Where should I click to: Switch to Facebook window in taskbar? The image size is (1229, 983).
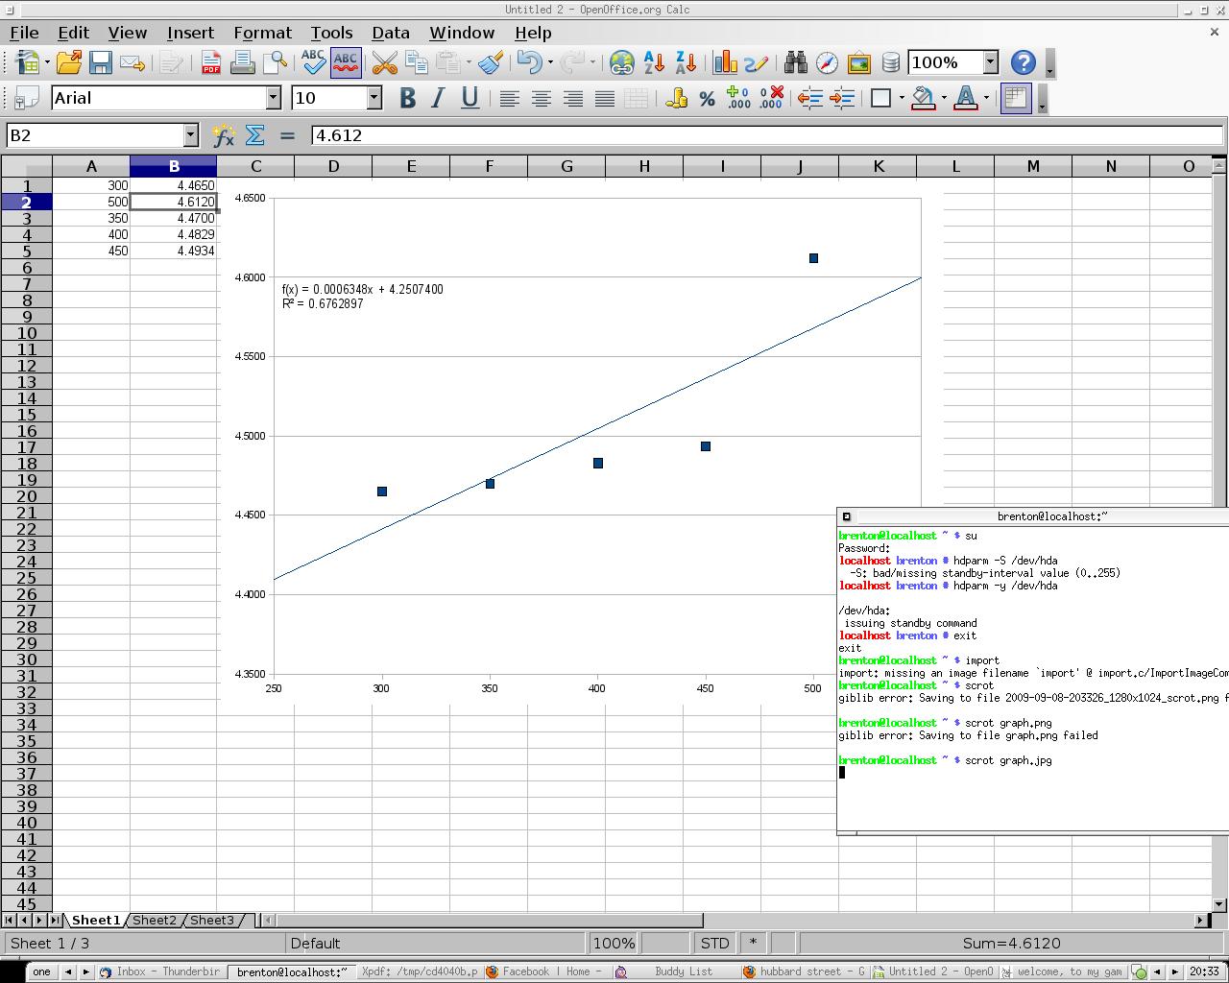coord(545,971)
